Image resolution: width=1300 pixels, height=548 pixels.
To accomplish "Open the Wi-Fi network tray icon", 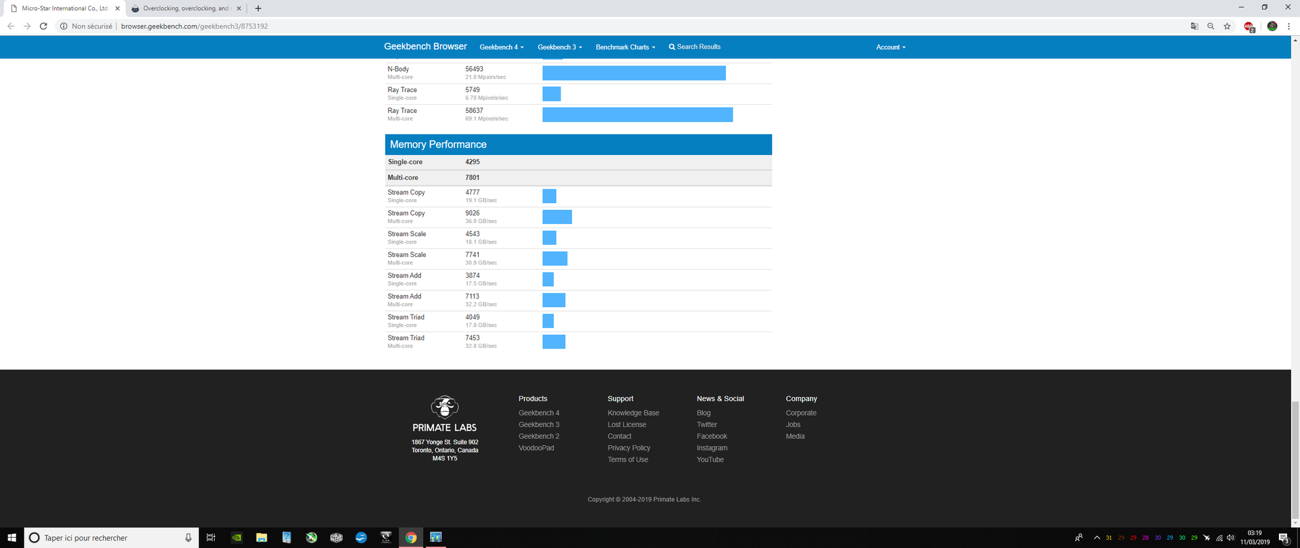I will [1219, 538].
